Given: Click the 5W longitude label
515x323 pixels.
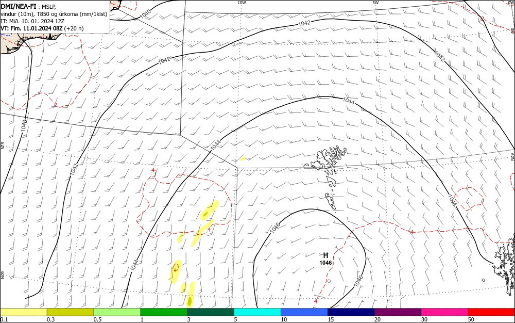Looking at the screenshot, I should click(375, 3).
